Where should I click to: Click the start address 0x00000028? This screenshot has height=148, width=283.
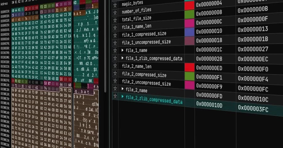pyautogui.click(x=209, y=59)
